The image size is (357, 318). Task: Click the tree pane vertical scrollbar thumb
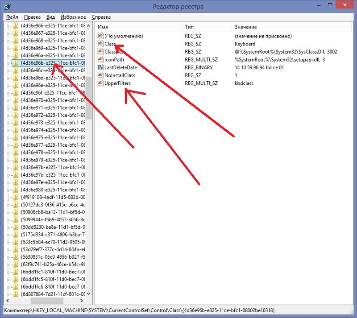click(x=88, y=98)
